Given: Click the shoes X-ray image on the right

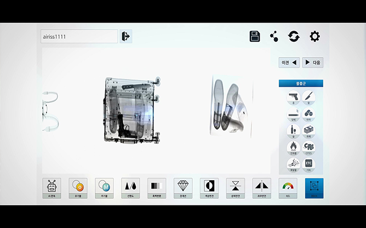Looking at the screenshot, I should (231, 106).
